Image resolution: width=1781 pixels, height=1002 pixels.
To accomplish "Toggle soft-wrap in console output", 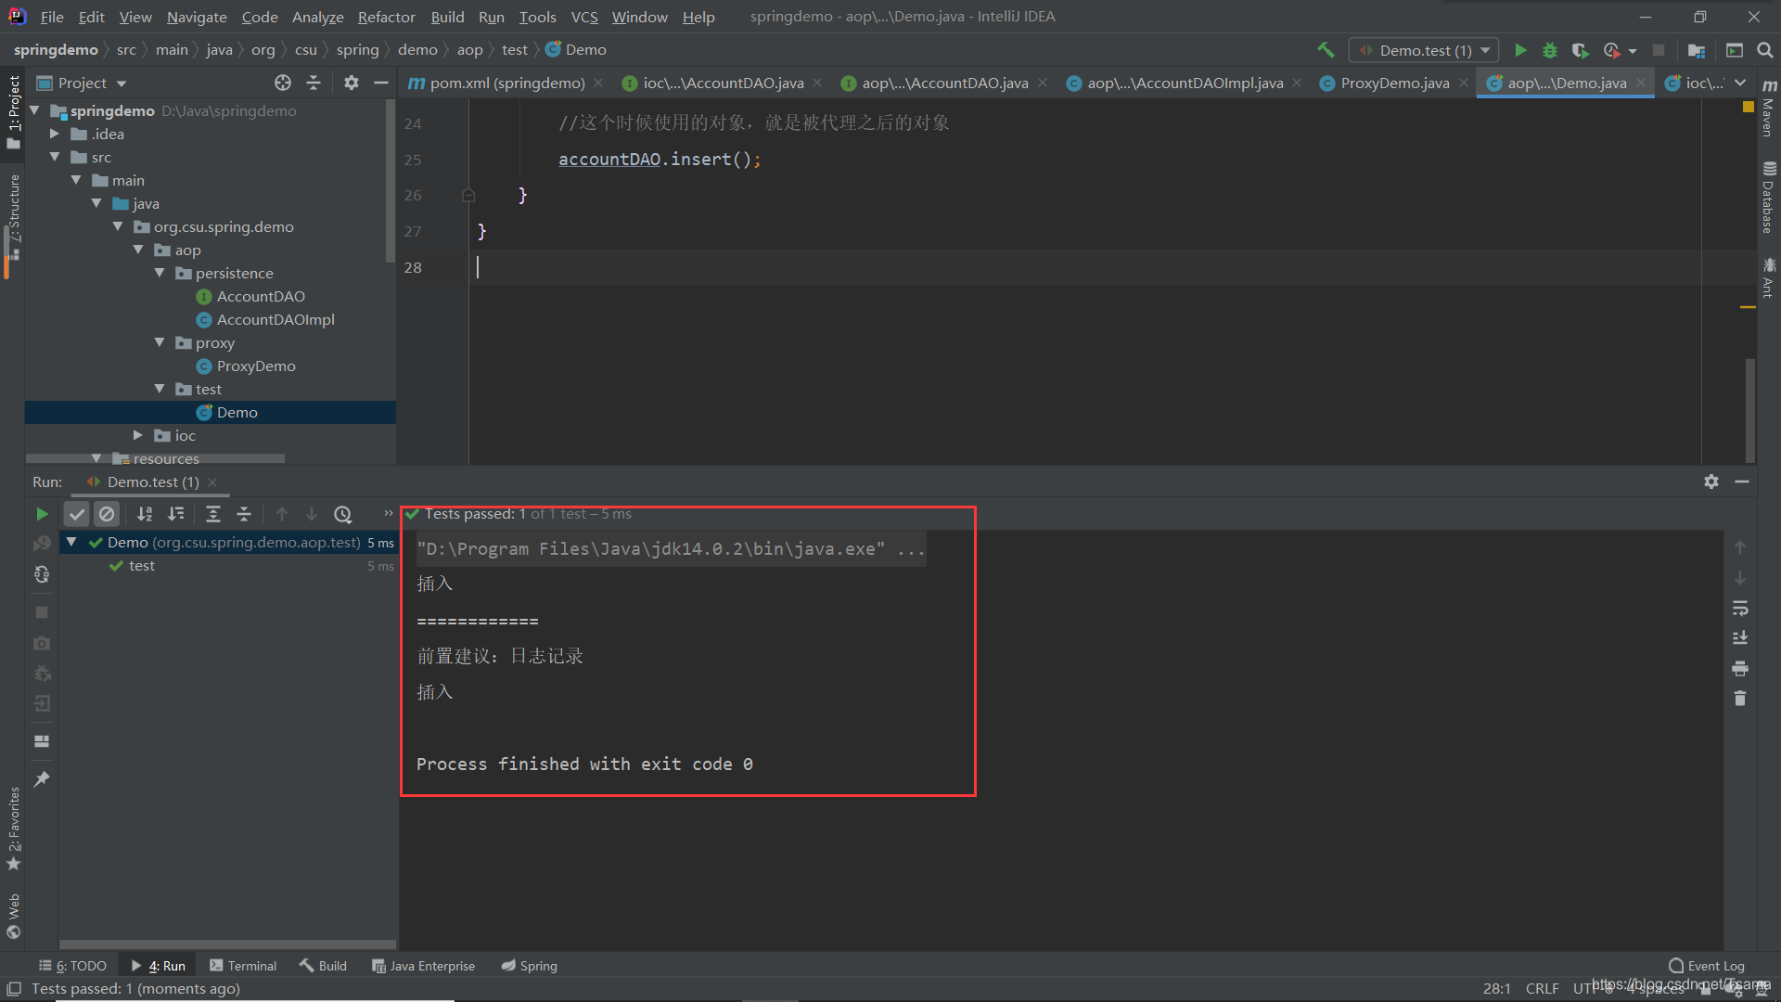I will (x=1740, y=609).
